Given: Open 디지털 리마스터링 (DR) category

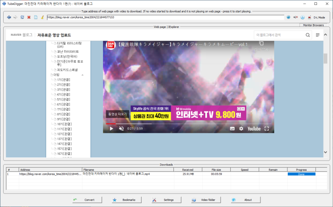Looking at the screenshot, I should tap(69, 45).
